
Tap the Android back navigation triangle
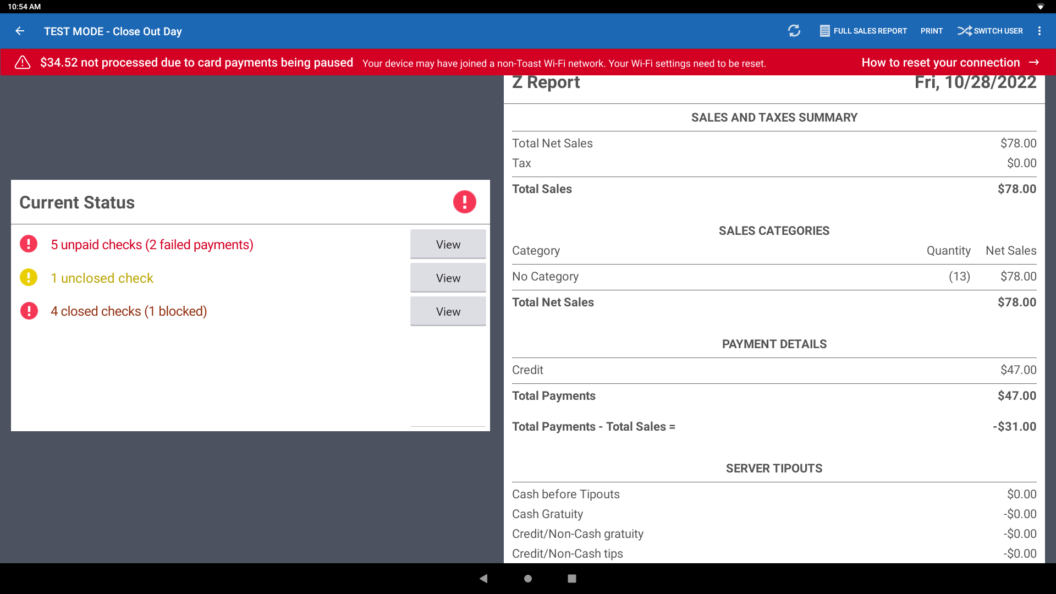tap(483, 579)
